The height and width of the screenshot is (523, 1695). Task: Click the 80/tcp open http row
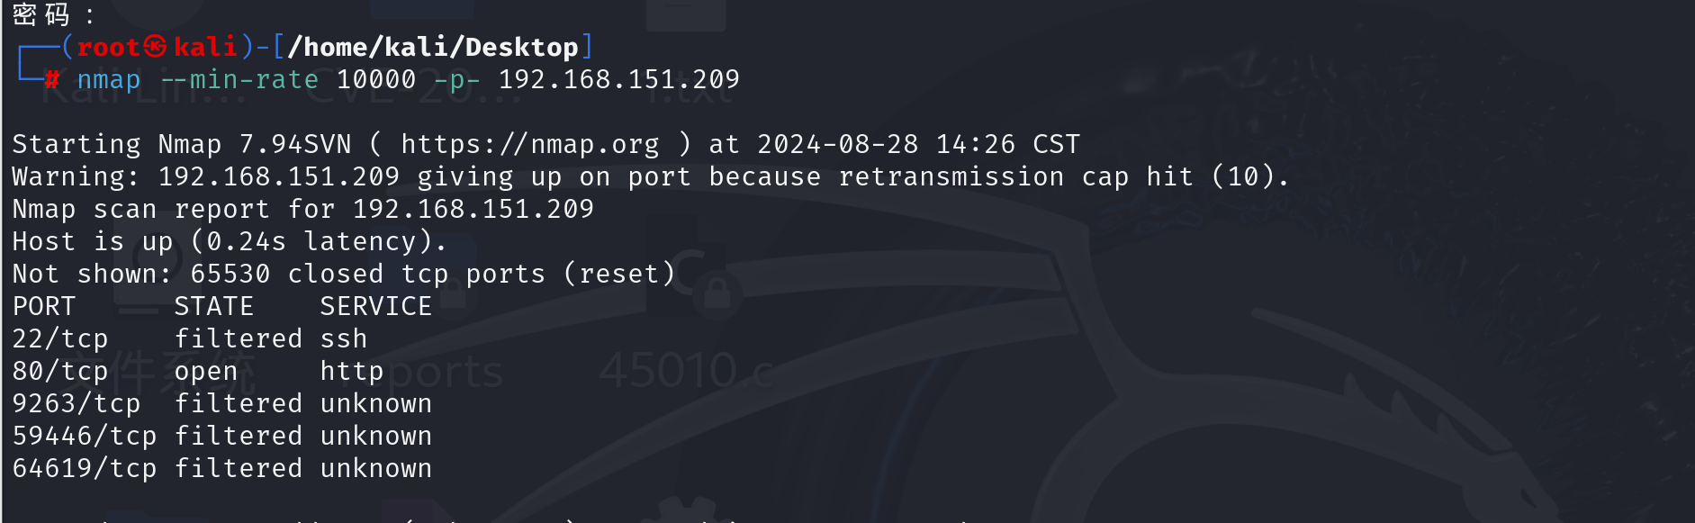(198, 371)
